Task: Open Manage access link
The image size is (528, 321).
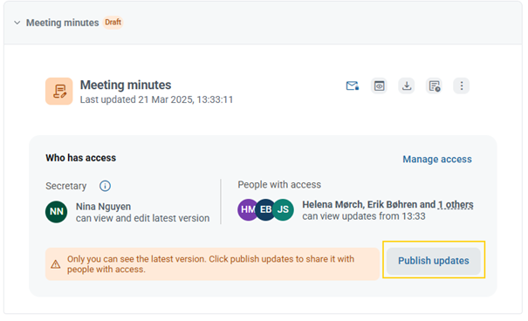Action: (437, 159)
